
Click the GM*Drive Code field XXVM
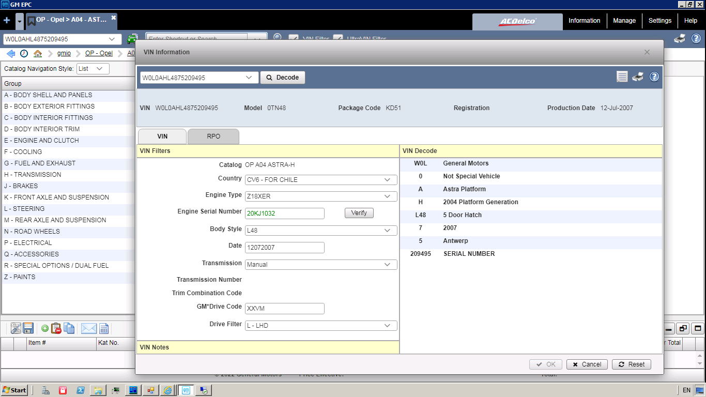click(x=285, y=309)
